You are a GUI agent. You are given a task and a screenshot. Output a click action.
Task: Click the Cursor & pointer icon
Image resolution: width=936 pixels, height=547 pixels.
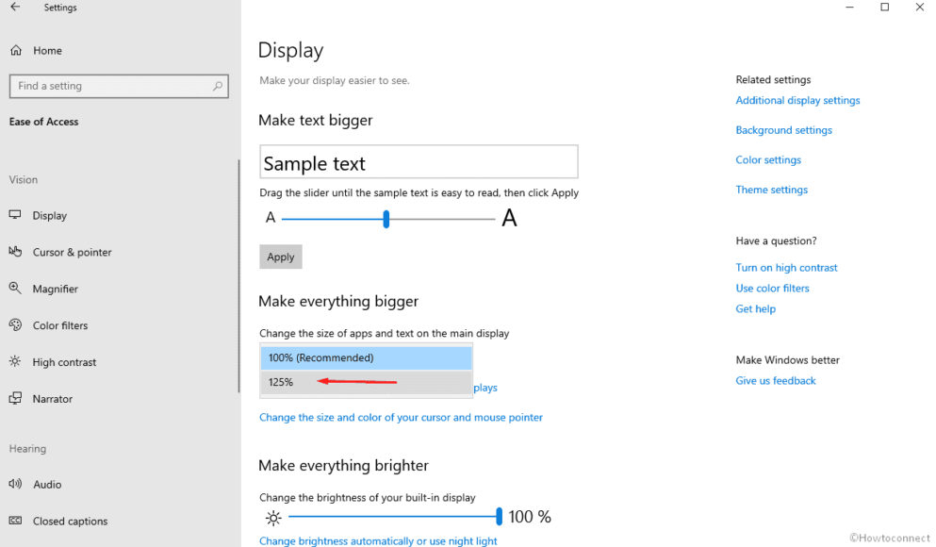point(15,252)
